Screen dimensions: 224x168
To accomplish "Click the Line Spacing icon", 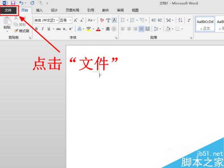I will [x=156, y=29].
